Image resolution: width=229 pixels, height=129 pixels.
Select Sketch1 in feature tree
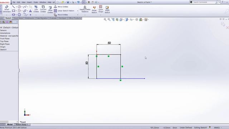(3, 49)
